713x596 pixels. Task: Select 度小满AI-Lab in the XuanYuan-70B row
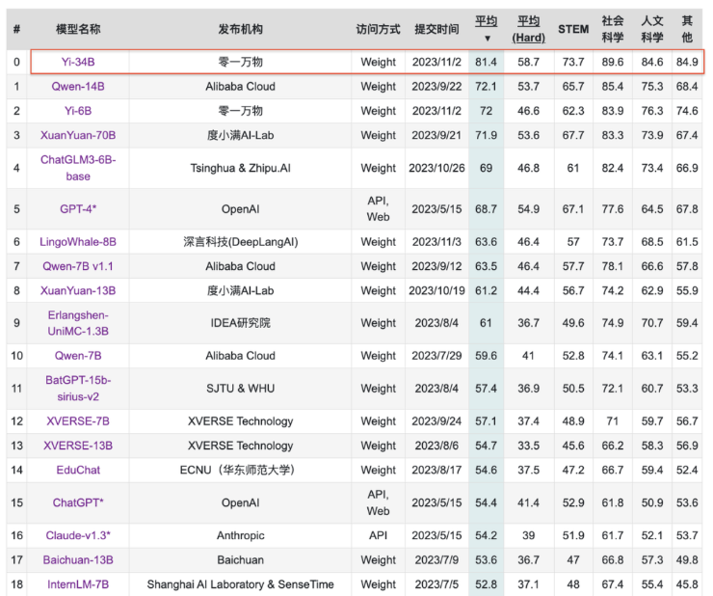pos(240,135)
